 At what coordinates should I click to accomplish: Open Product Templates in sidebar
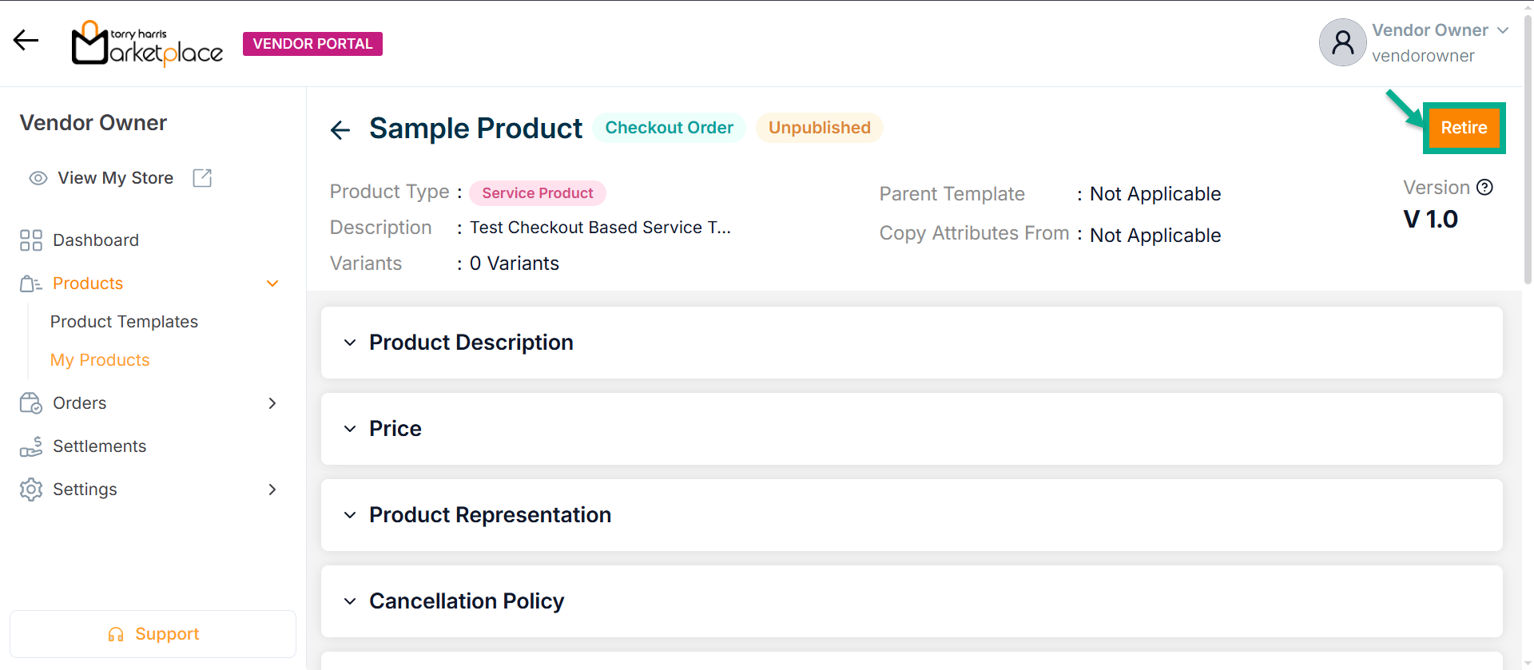(x=124, y=322)
